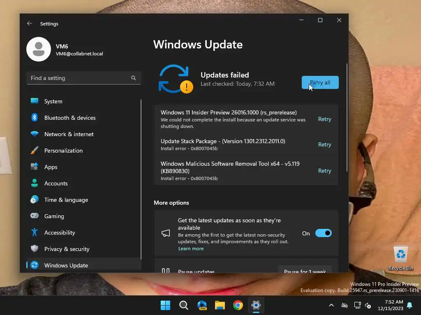This screenshot has height=315, width=421.
Task: Click the network display icon in tray
Action: [x=357, y=305]
